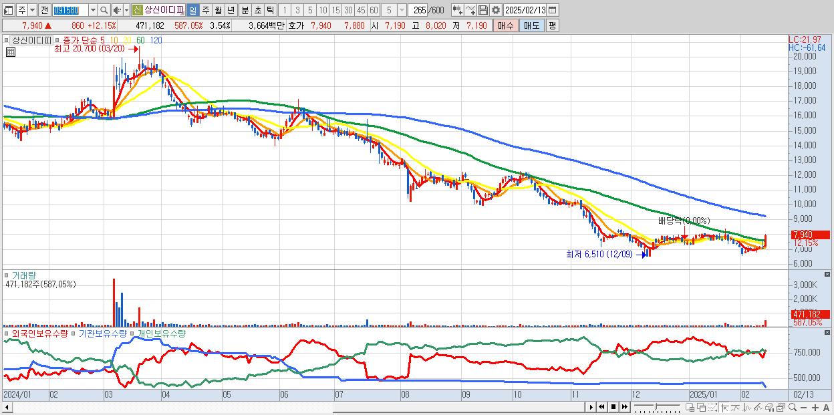The width and height of the screenshot is (834, 415).
Task: Choose the 10 interval button
Action: [x=323, y=10]
